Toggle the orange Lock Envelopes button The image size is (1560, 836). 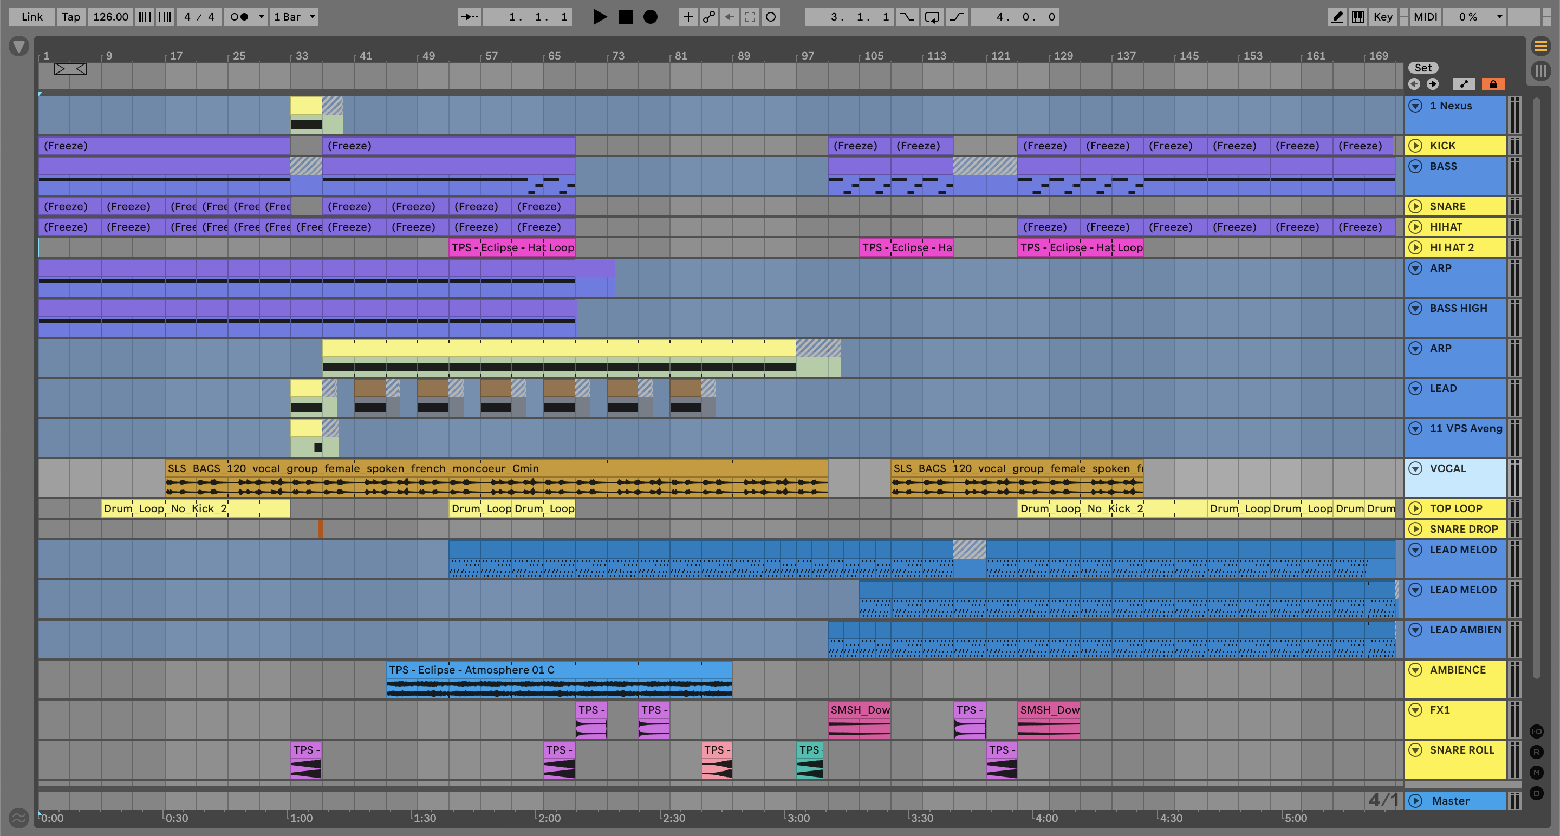[1493, 84]
